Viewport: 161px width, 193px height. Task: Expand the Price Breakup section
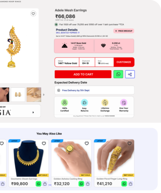[x=124, y=31]
